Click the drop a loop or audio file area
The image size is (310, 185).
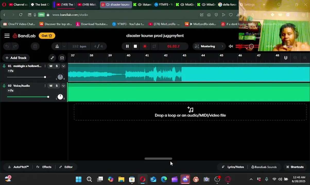click(x=190, y=112)
